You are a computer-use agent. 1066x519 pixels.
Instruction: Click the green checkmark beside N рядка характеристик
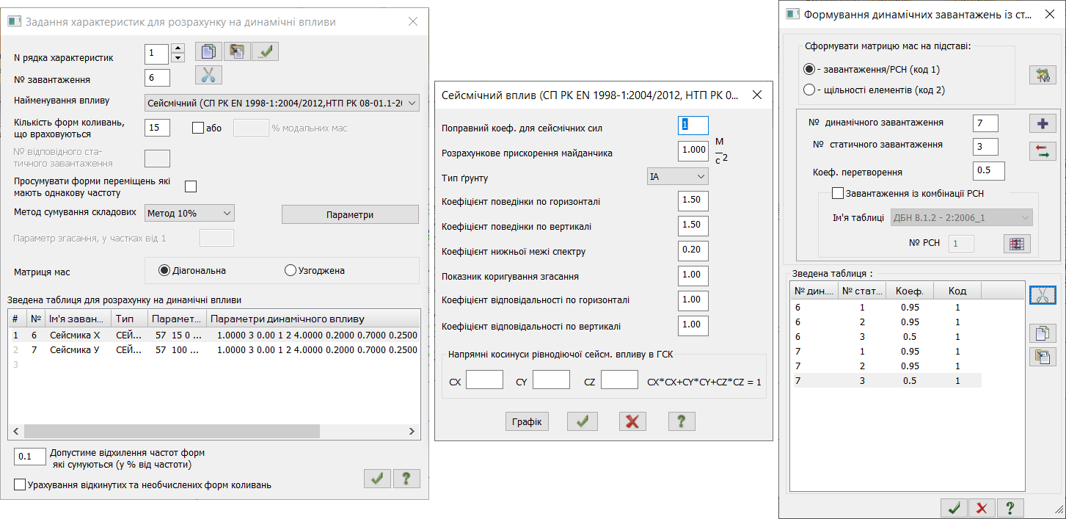pos(265,51)
